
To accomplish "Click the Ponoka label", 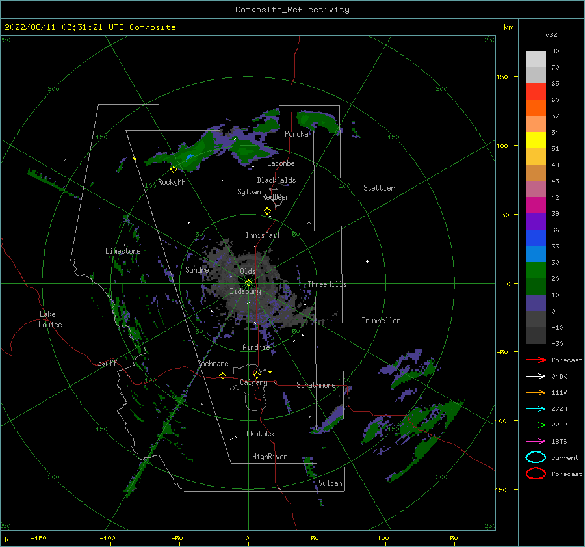I will [x=296, y=134].
